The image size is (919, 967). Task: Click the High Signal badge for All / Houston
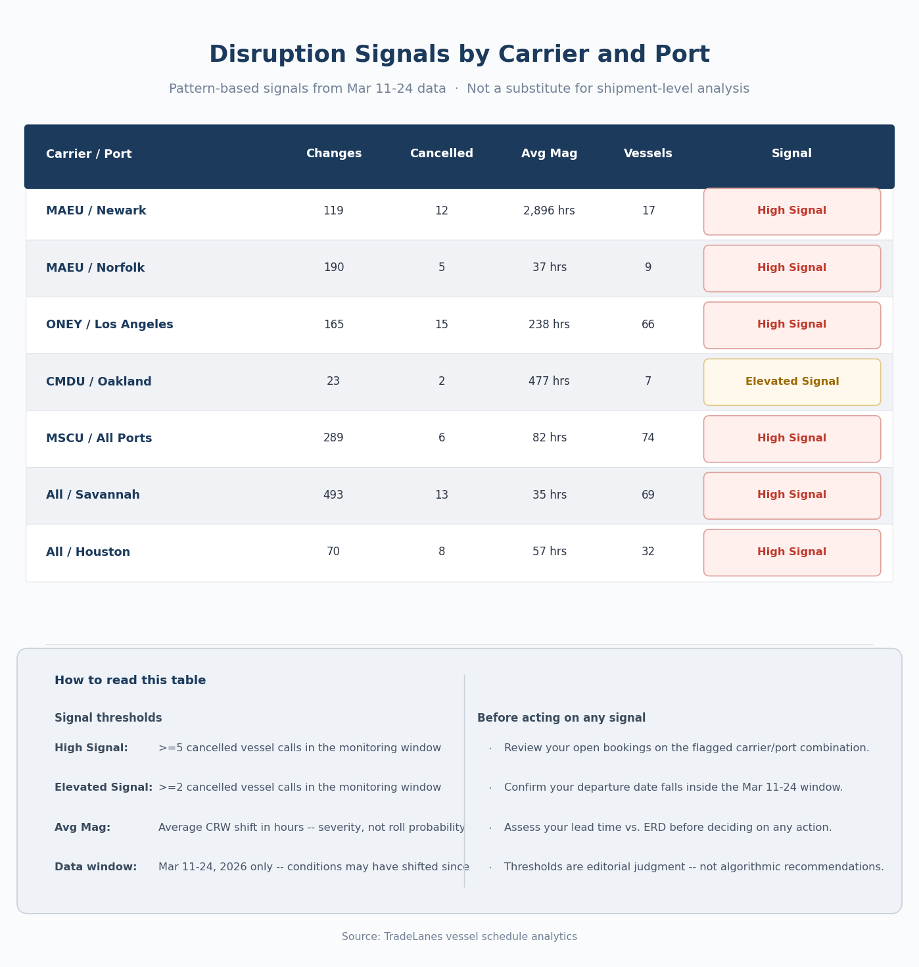pos(791,553)
